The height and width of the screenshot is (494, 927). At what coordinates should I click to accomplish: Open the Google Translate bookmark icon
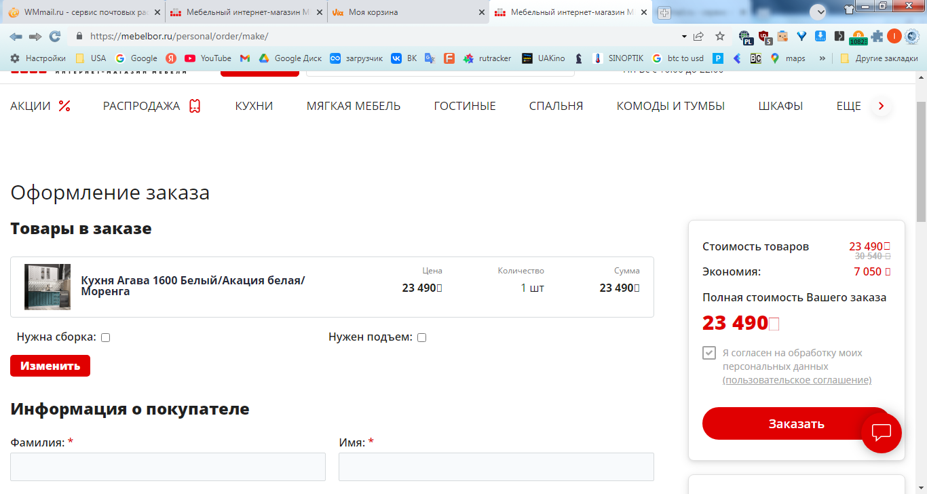[430, 58]
